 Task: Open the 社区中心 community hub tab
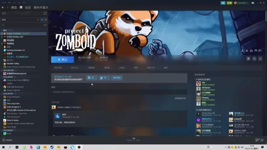(74, 68)
